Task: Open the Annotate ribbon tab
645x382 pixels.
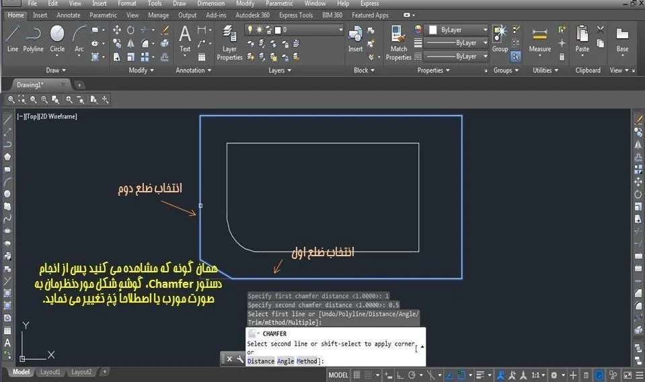Action: 69,15
